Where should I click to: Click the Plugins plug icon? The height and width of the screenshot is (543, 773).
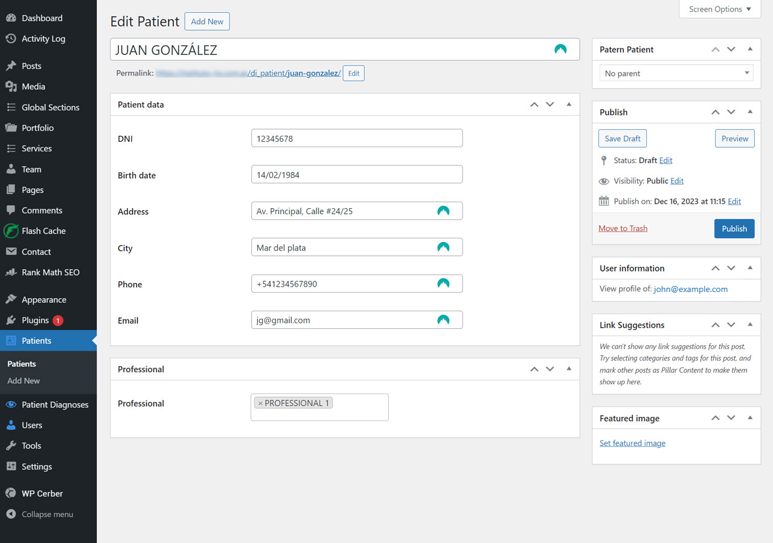pos(11,320)
